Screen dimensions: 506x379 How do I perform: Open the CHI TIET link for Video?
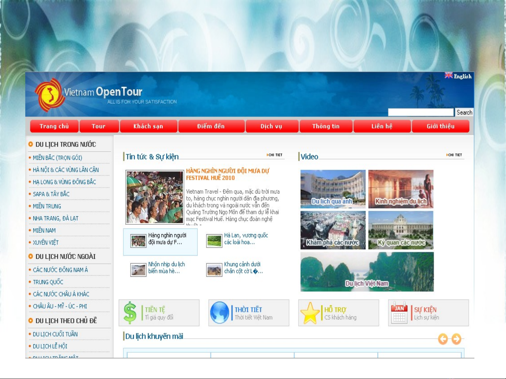[454, 155]
